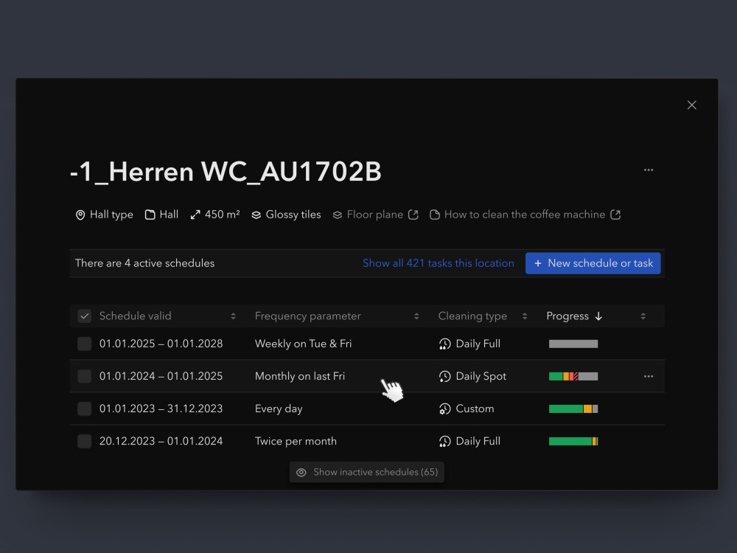This screenshot has height=553, width=737.
Task: Click the Daily Spot clock icon
Action: (x=444, y=376)
